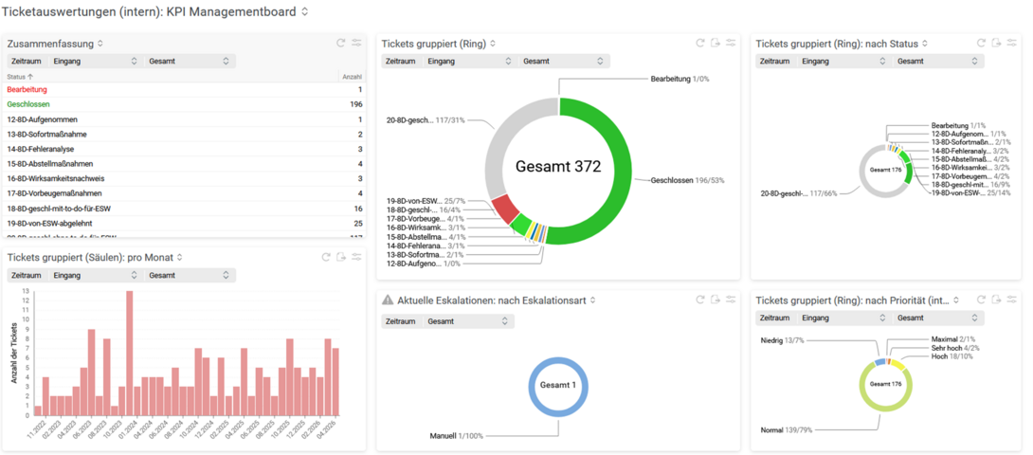1033x455 pixels.
Task: Select the 13-8D-Sofortmaßnahme table row
Action: (x=185, y=134)
